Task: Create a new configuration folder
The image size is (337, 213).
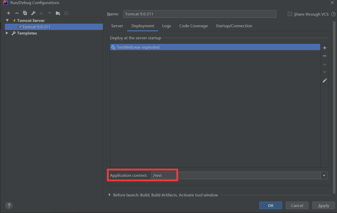Action: 58,13
